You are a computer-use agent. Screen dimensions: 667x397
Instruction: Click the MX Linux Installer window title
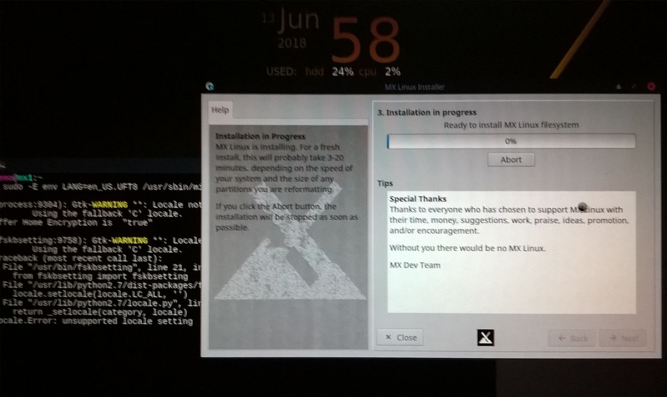click(x=415, y=87)
